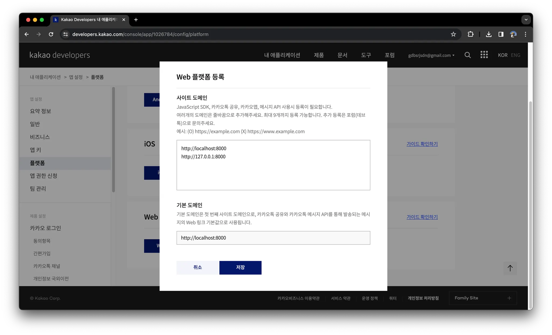The width and height of the screenshot is (552, 335).
Task: Open site information icon in address bar
Action: pos(65,34)
